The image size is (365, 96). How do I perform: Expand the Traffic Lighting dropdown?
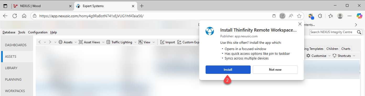pos(135,42)
